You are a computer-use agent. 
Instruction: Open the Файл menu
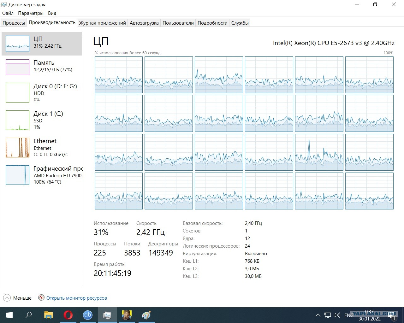(8, 13)
